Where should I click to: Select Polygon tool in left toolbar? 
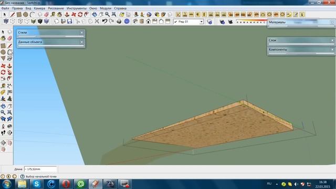(3, 58)
